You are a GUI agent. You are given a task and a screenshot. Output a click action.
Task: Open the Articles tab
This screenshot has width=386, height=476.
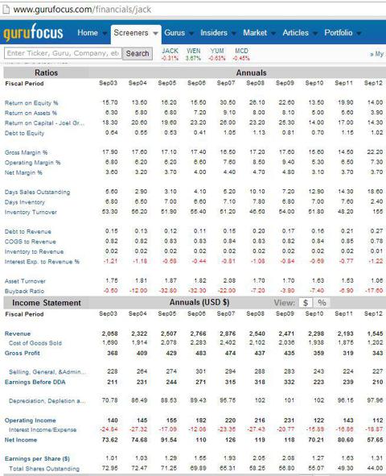click(295, 33)
